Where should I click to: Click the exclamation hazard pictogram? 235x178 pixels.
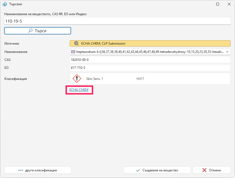[77, 79]
